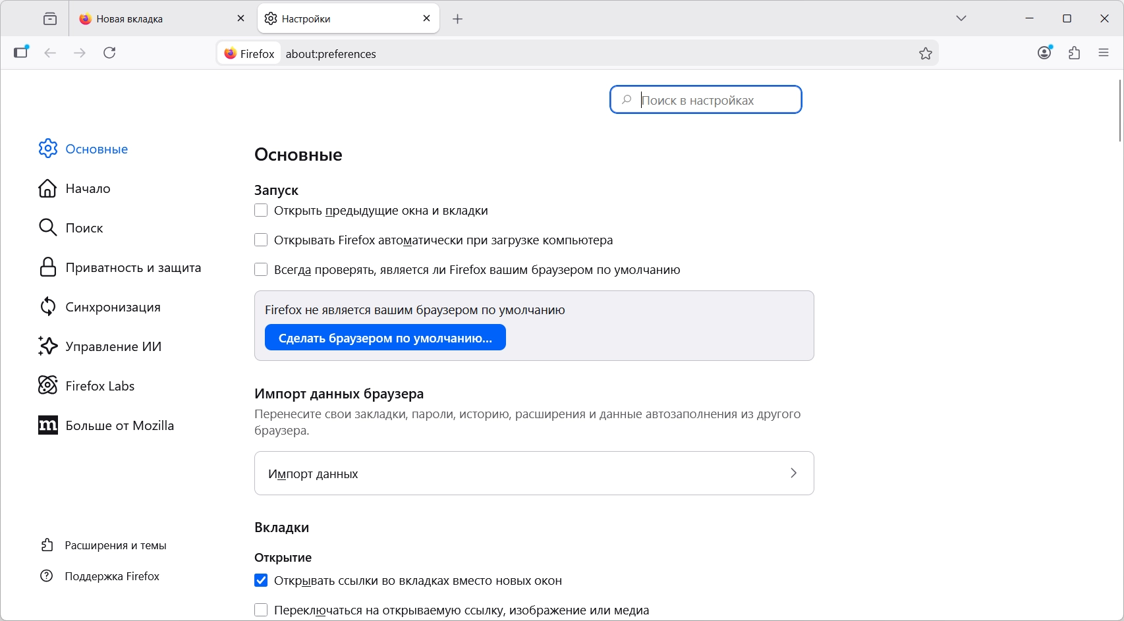
Task: Open the Firefox account icon
Action: pyautogui.click(x=1044, y=53)
